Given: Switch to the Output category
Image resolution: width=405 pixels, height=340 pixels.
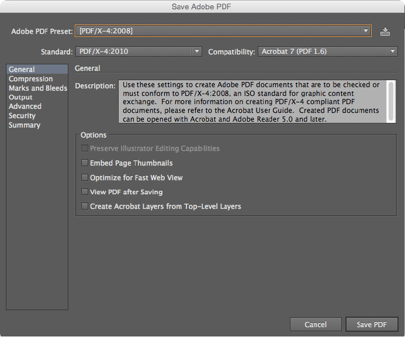Looking at the screenshot, I should tap(37, 97).
